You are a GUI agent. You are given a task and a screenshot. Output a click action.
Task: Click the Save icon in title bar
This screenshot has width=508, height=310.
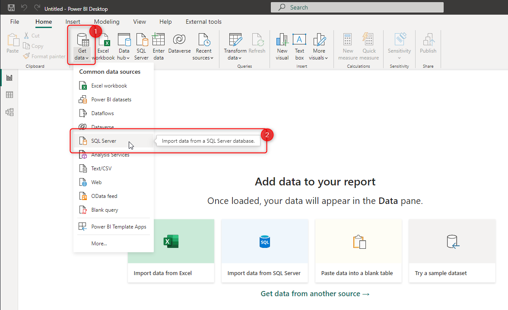tap(11, 8)
